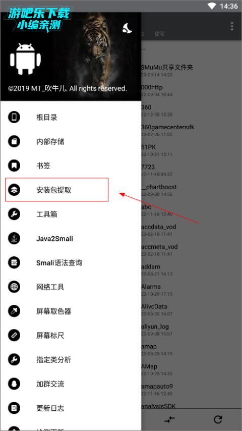Tap the Android robot logo
242x431 pixels.
25,59
